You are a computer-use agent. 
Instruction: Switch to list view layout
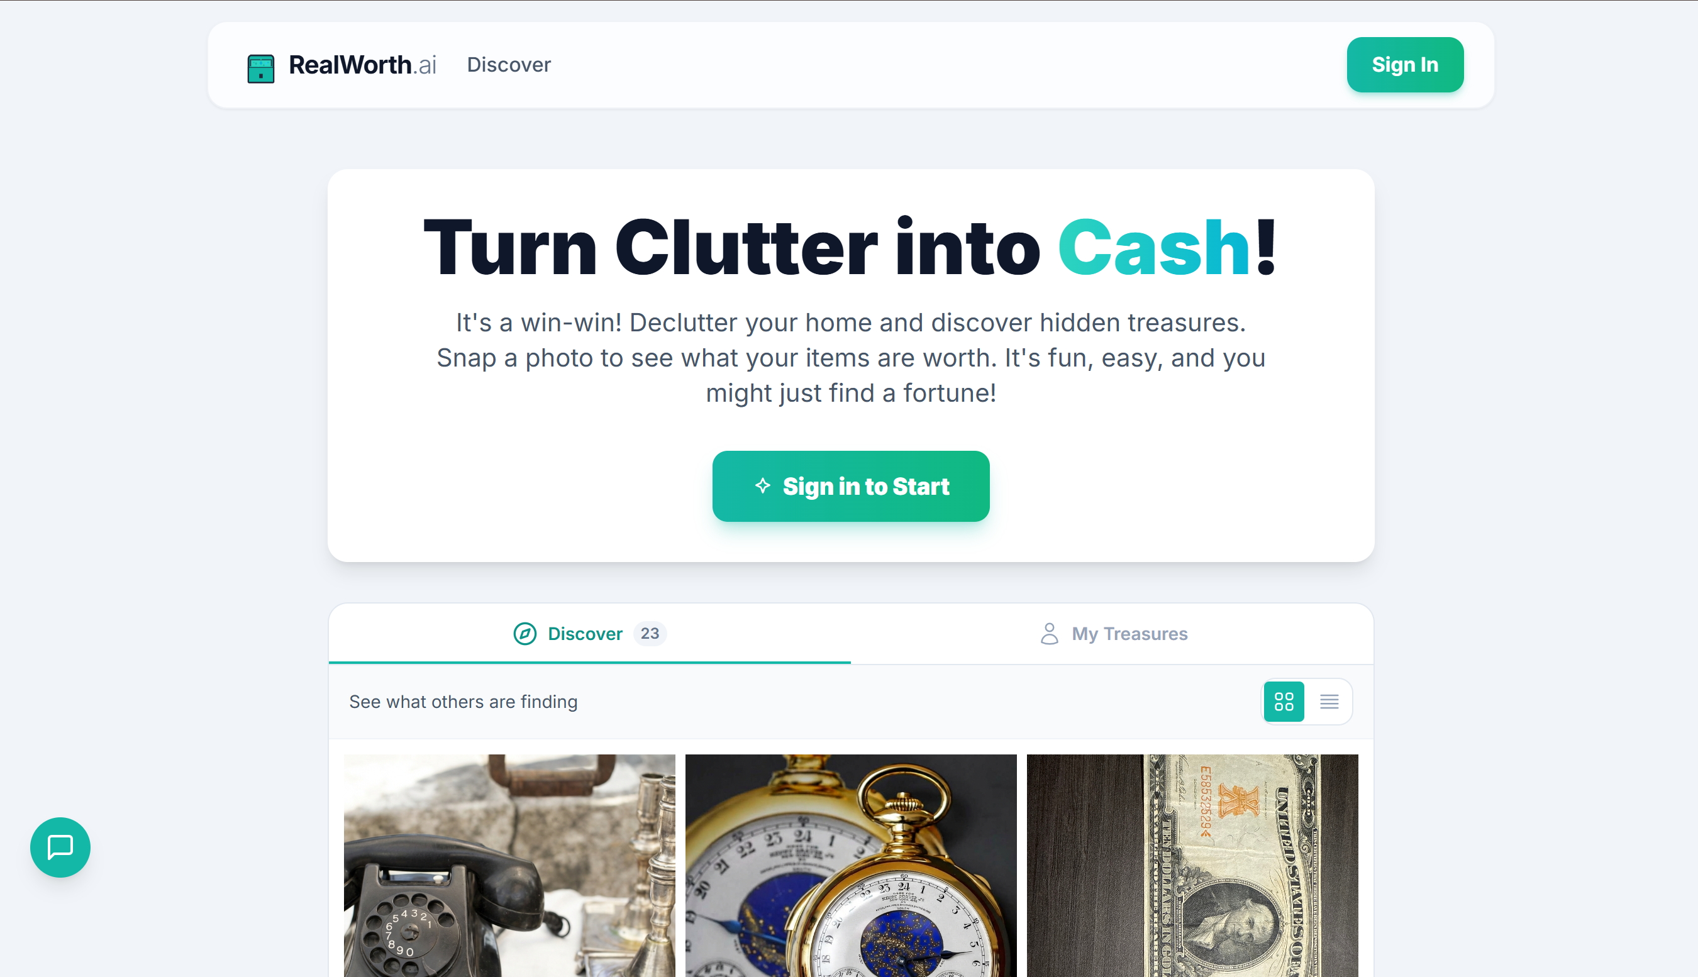[x=1329, y=701]
